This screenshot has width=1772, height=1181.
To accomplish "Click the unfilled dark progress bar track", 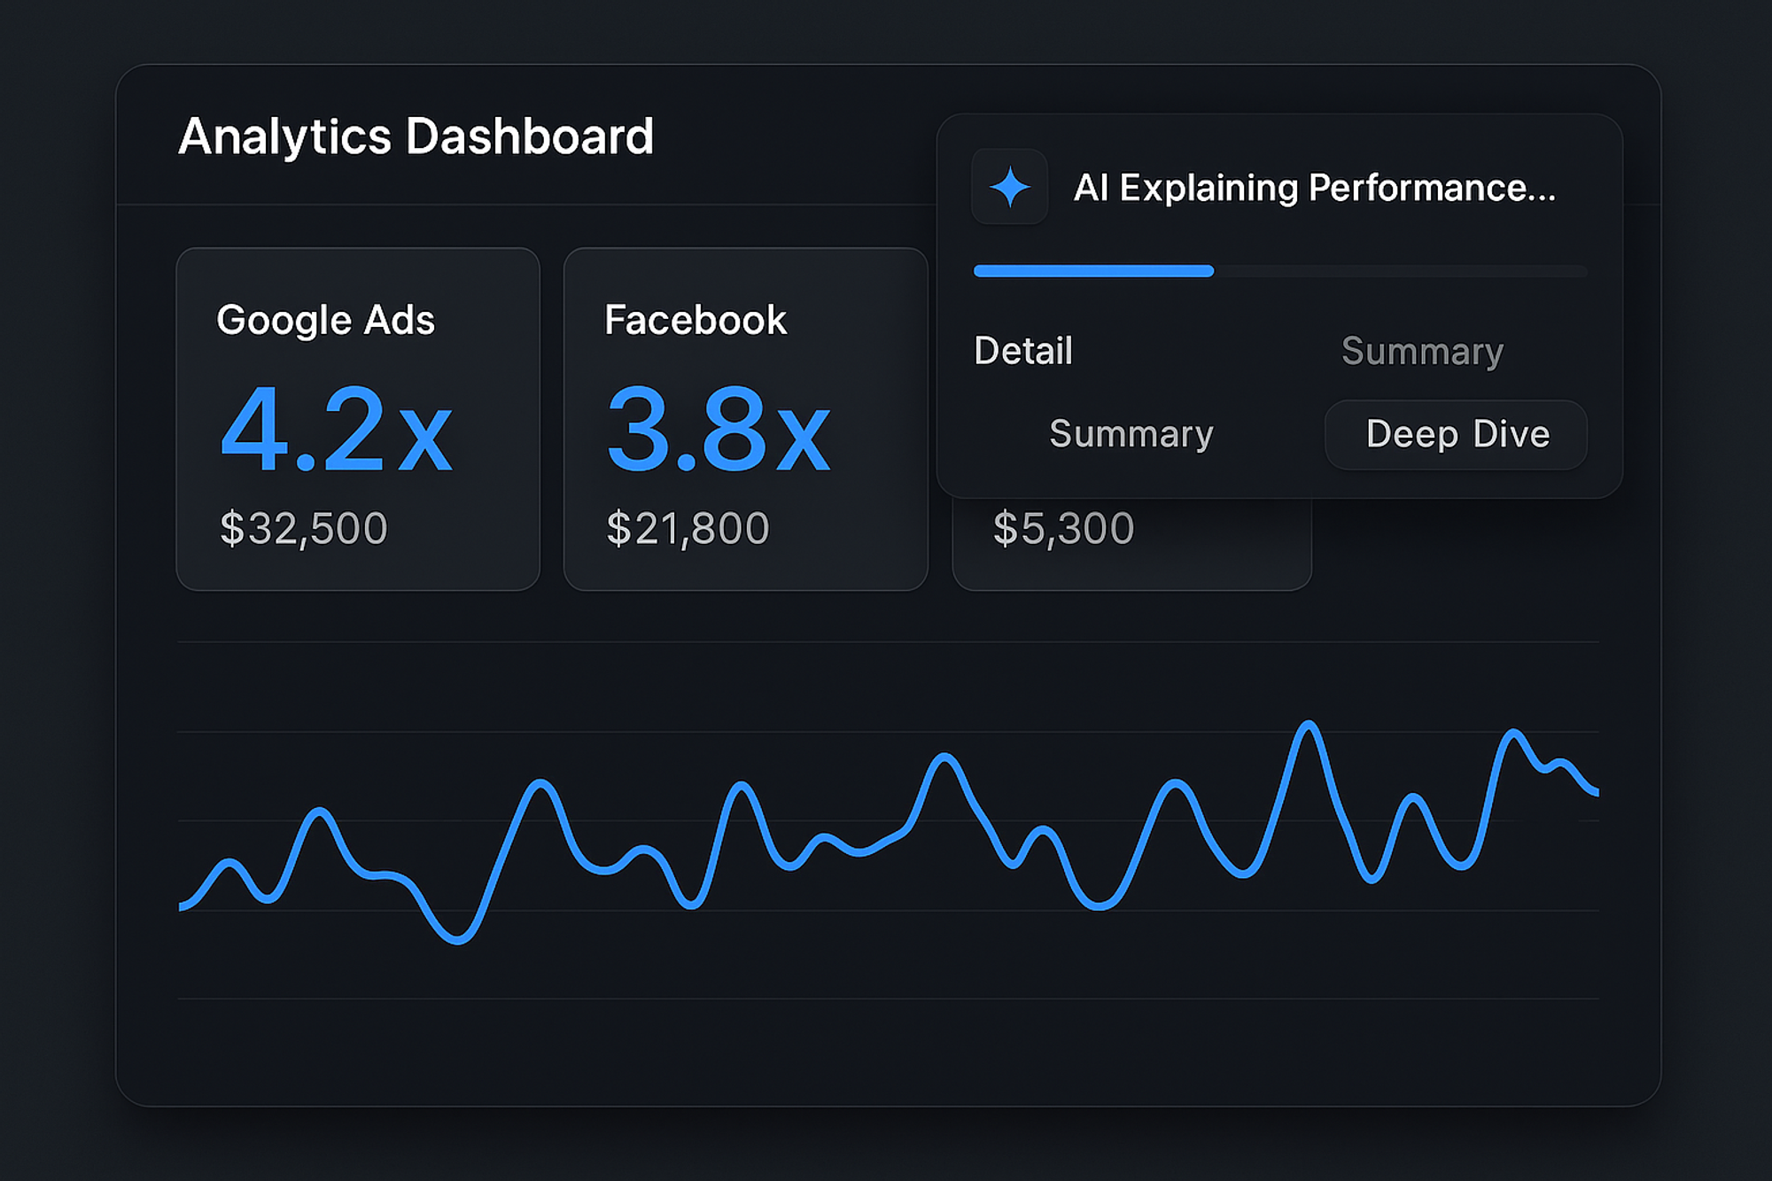I will tap(1400, 271).
